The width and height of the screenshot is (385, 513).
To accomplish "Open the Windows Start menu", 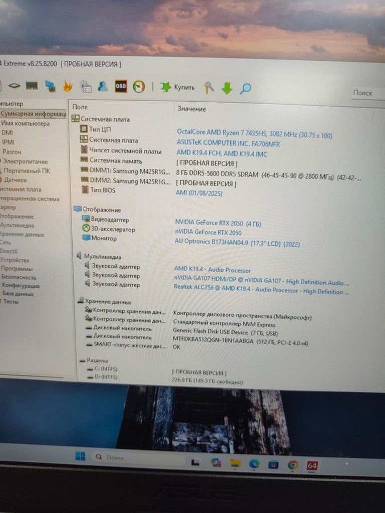I will pos(80,456).
